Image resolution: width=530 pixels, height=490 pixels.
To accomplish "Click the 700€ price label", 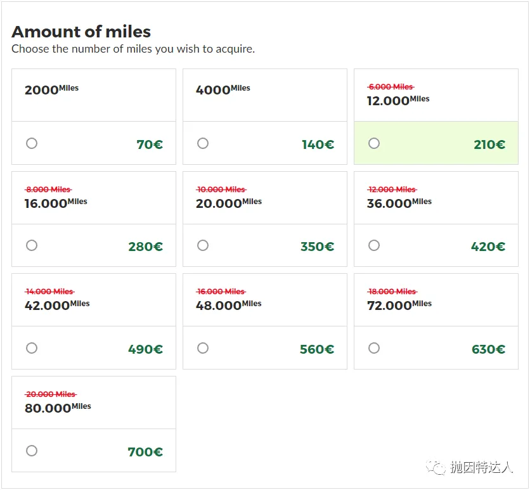I will (145, 452).
